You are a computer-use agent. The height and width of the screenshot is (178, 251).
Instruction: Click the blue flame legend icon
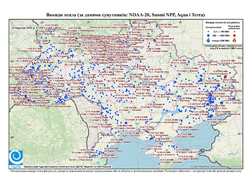209,40
